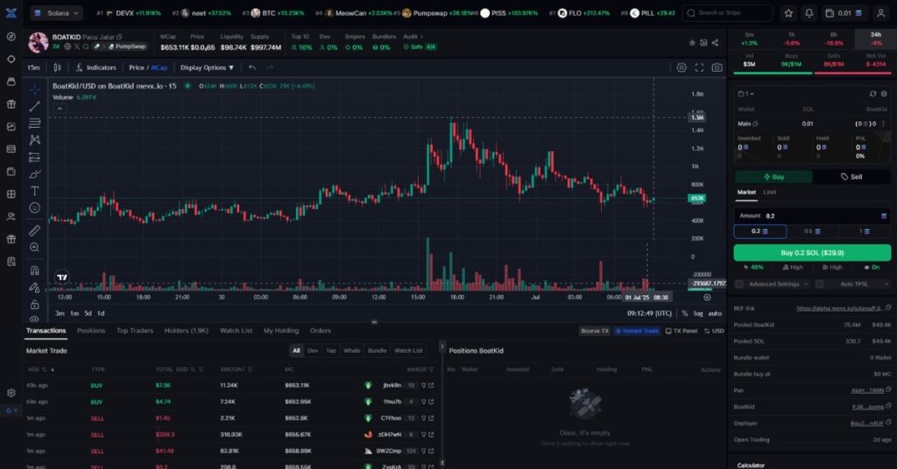Toggle stay in drawing mode
Viewport: 897px width, 469px height.
click(35, 287)
